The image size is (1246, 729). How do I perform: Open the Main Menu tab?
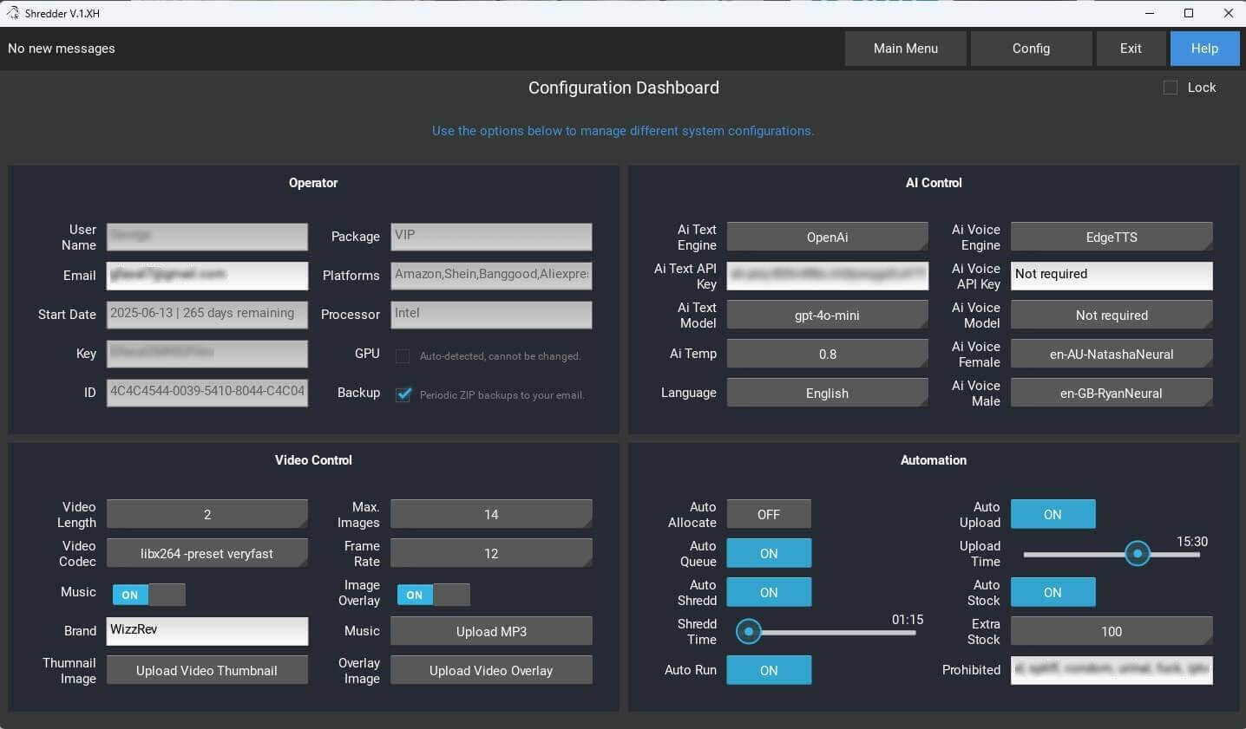click(905, 49)
